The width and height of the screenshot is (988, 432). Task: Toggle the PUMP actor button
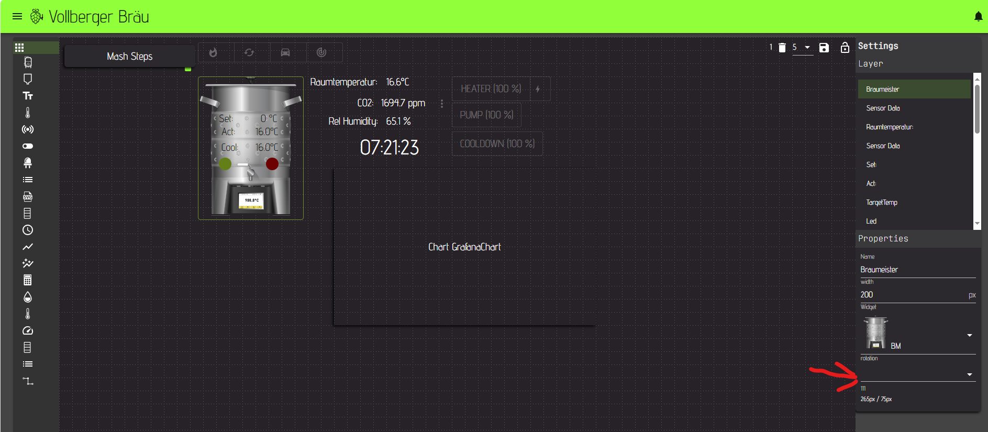click(486, 115)
